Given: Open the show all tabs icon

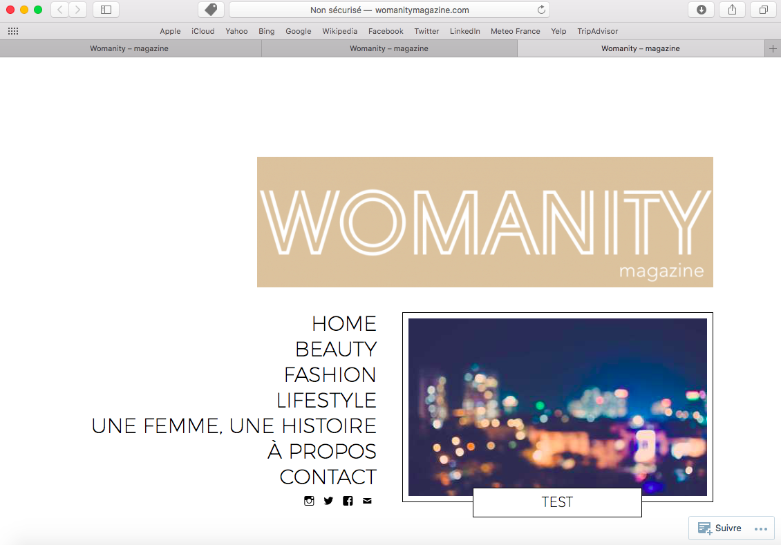Looking at the screenshot, I should [763, 10].
